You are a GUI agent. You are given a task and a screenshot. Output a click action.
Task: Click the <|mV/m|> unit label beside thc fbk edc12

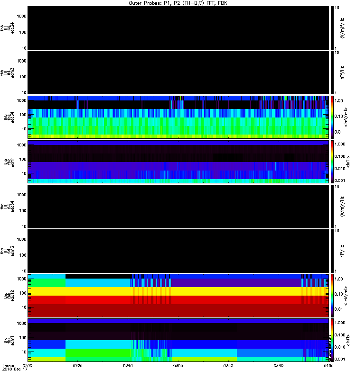tap(346, 295)
